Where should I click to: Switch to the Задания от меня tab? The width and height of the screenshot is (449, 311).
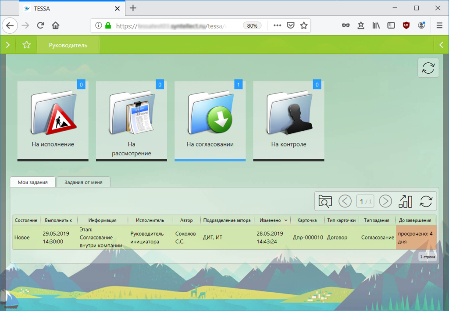[x=83, y=182]
